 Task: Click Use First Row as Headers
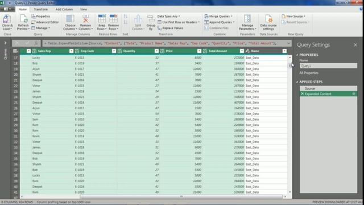pyautogui.click(x=179, y=22)
